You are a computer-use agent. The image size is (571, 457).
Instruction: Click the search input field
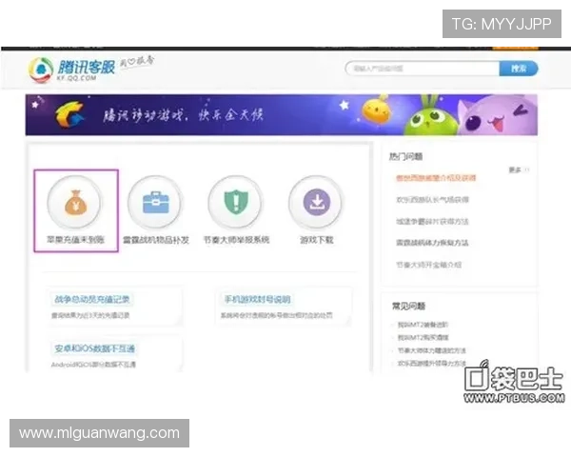[x=422, y=69]
